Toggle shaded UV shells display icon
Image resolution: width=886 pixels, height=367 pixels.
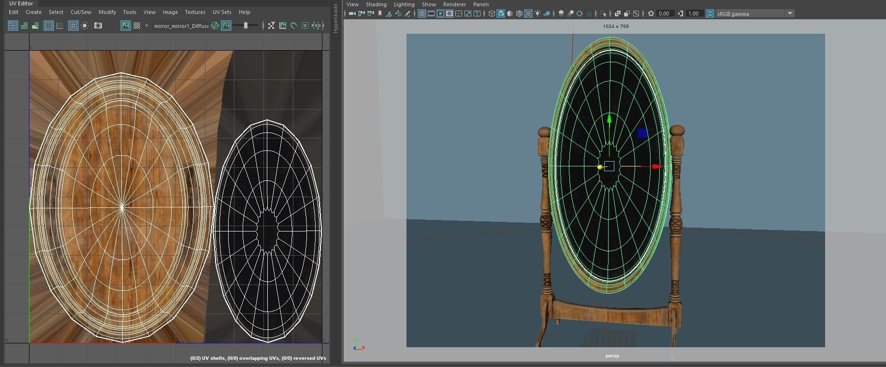[24, 26]
